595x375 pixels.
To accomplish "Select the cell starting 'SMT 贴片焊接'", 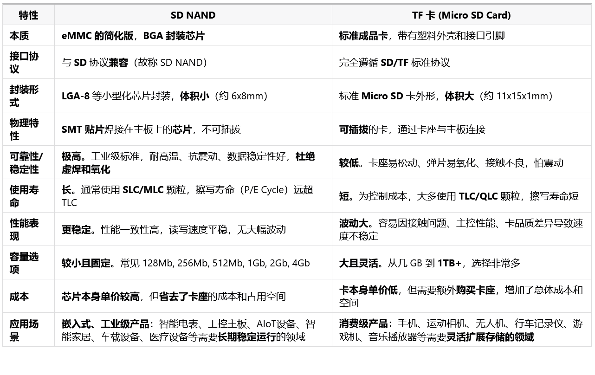I will [193, 129].
